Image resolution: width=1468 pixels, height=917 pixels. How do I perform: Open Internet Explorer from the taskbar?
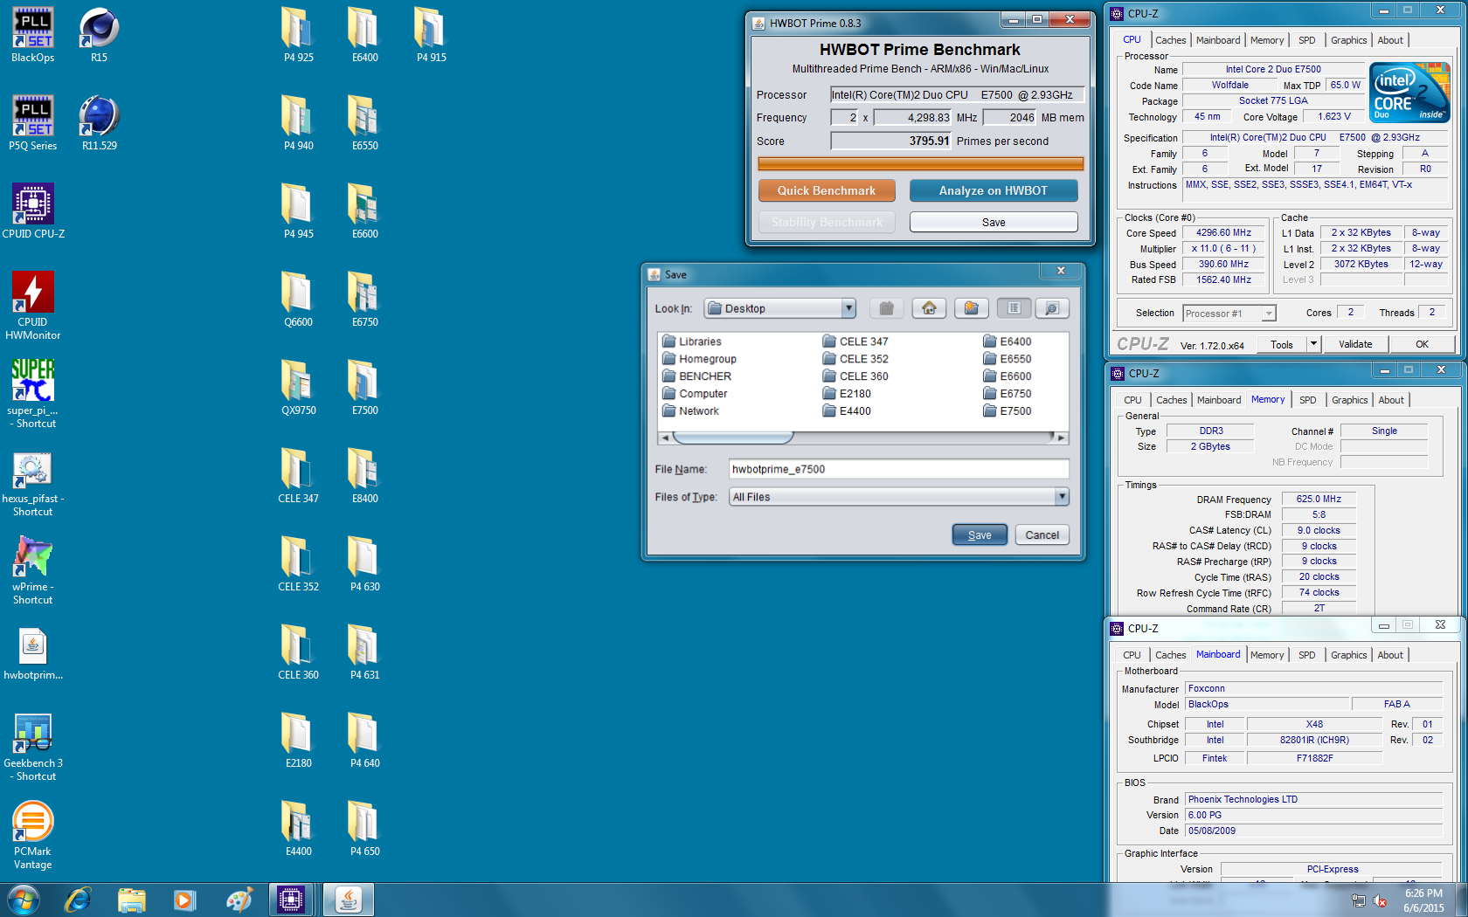coord(78,900)
